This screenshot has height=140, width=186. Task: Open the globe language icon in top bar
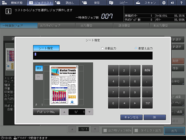point(164,3)
